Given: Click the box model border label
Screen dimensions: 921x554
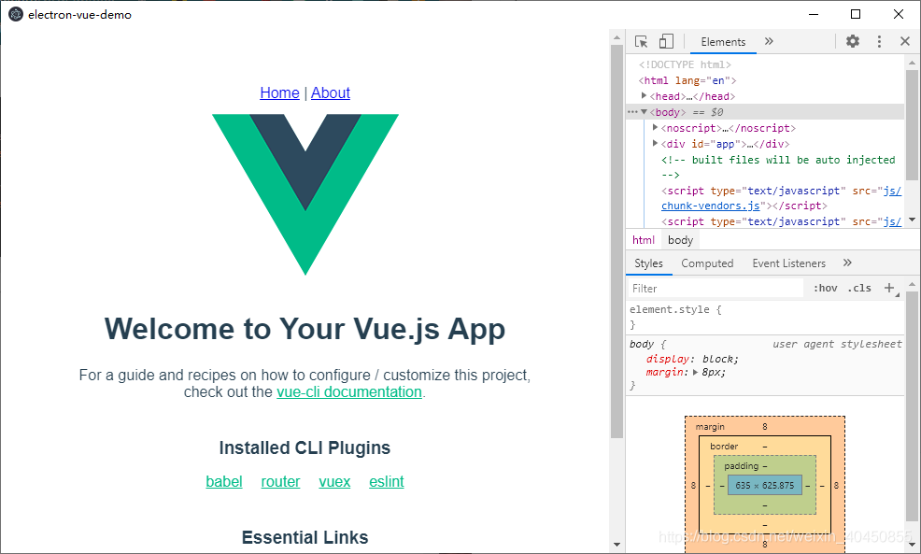Looking at the screenshot, I should tap(724, 446).
